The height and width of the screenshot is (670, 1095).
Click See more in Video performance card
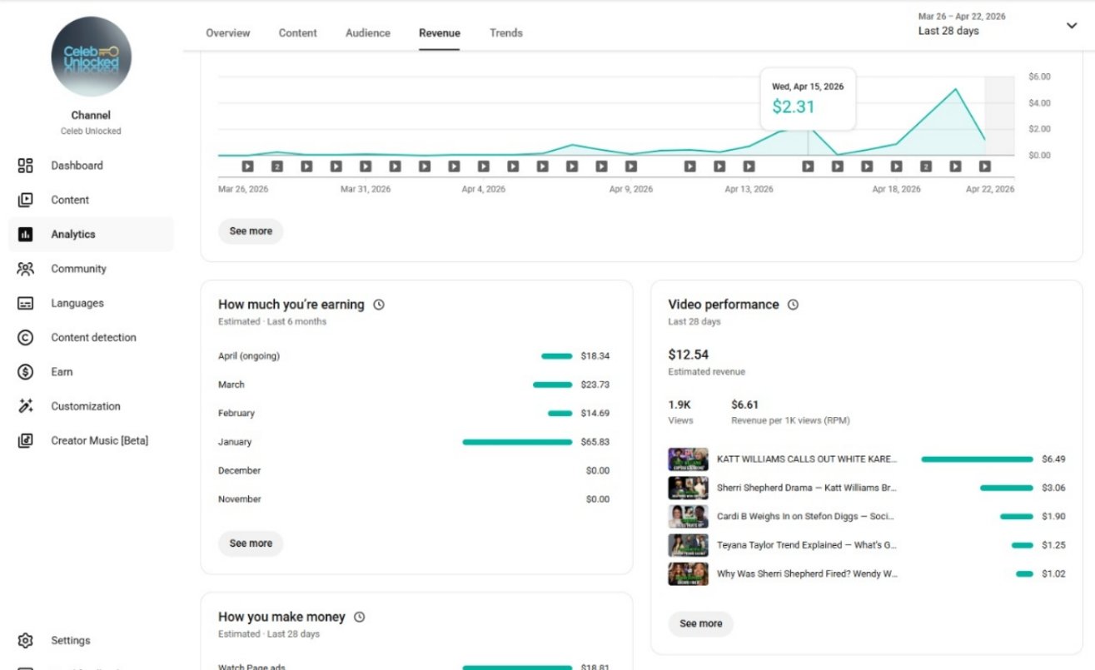tap(700, 624)
